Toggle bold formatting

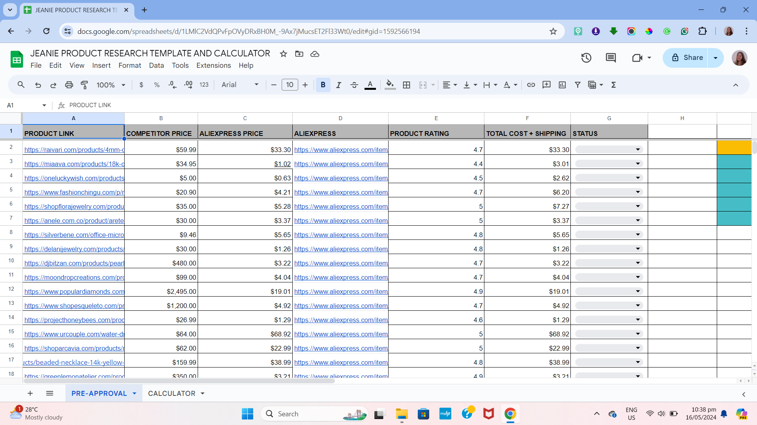point(323,85)
